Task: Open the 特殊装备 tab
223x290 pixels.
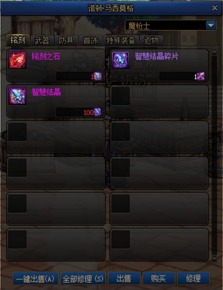Action: click(121, 40)
